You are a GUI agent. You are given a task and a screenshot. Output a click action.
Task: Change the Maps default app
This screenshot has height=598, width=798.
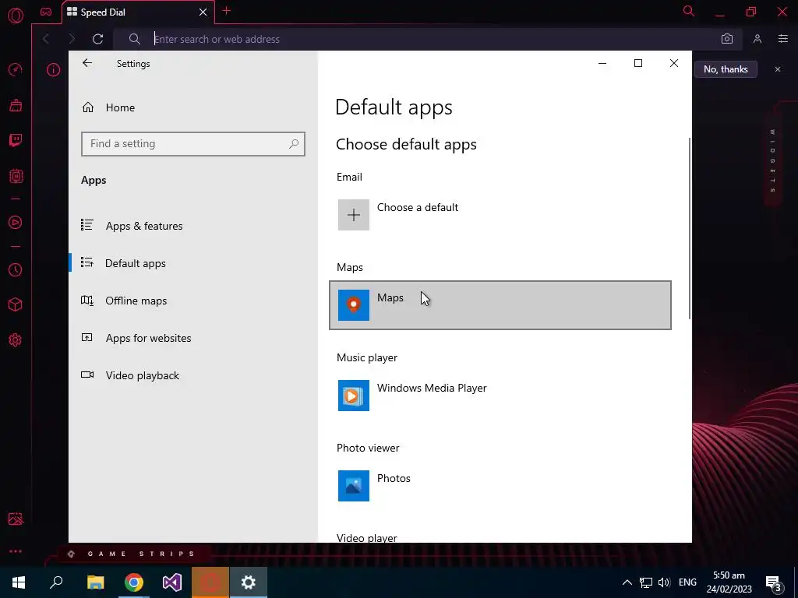coord(500,305)
